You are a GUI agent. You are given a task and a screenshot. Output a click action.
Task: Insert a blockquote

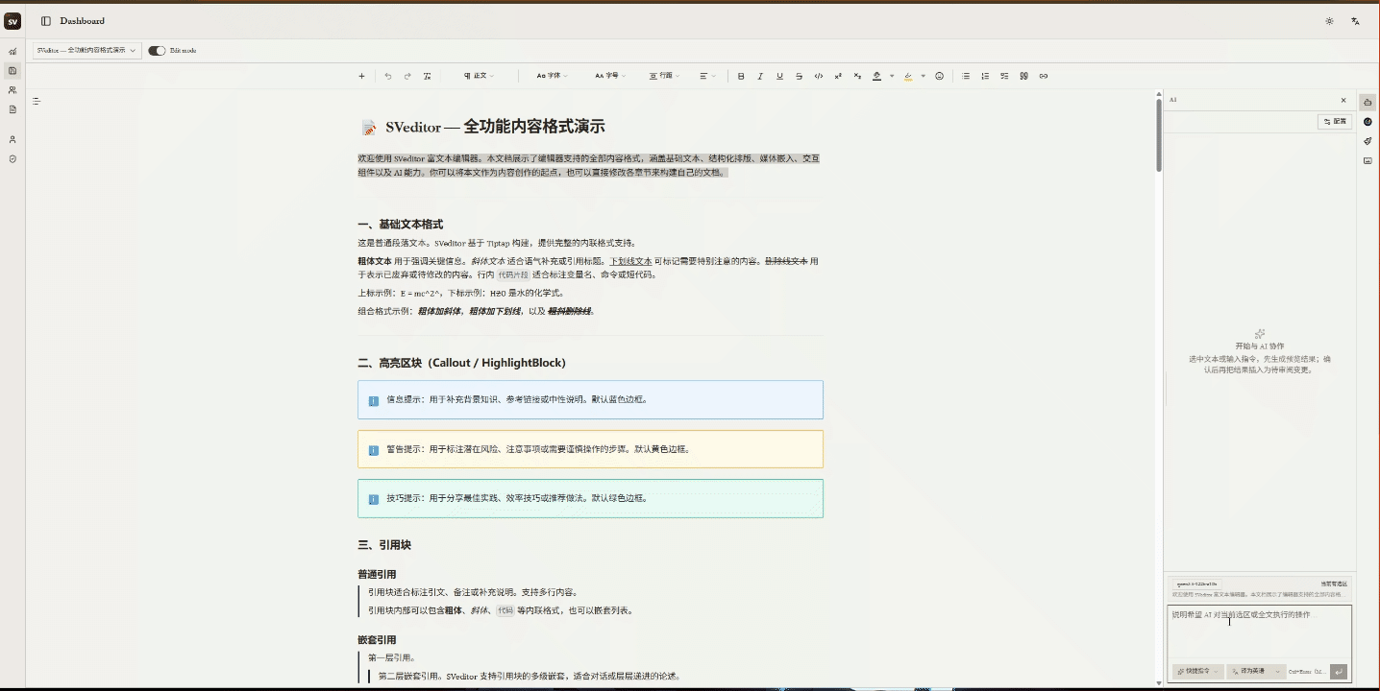point(1023,76)
